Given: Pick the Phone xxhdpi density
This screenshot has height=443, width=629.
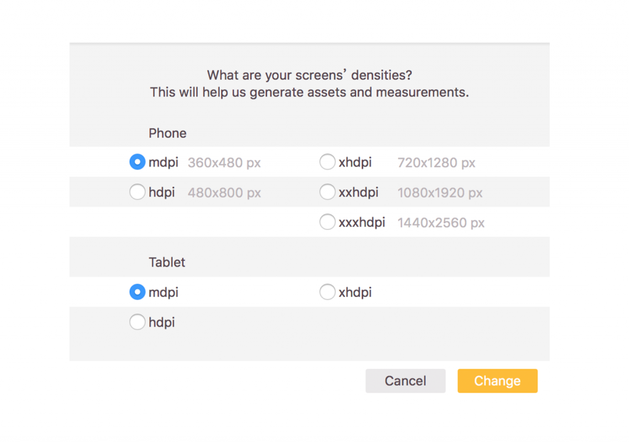Looking at the screenshot, I should click(x=327, y=192).
